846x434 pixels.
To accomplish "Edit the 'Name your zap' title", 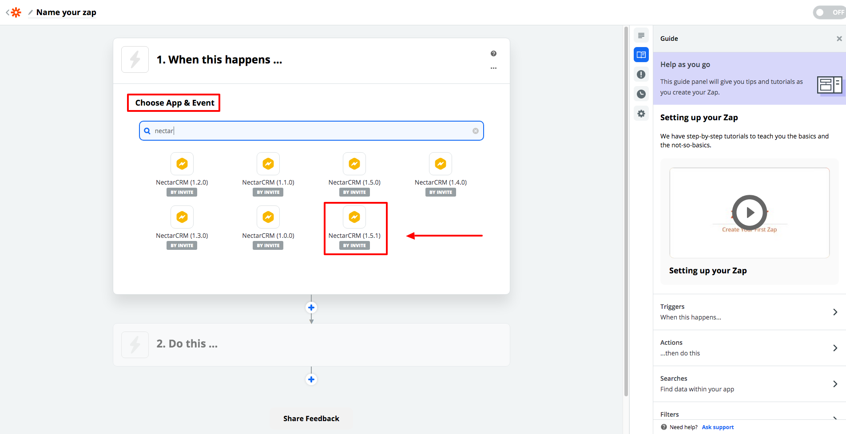I will coord(66,12).
